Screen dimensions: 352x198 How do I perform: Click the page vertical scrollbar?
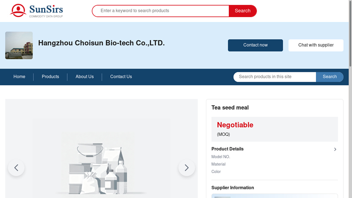(350, 35)
